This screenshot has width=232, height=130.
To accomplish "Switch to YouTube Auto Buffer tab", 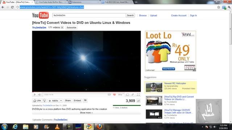I will [51, 2].
